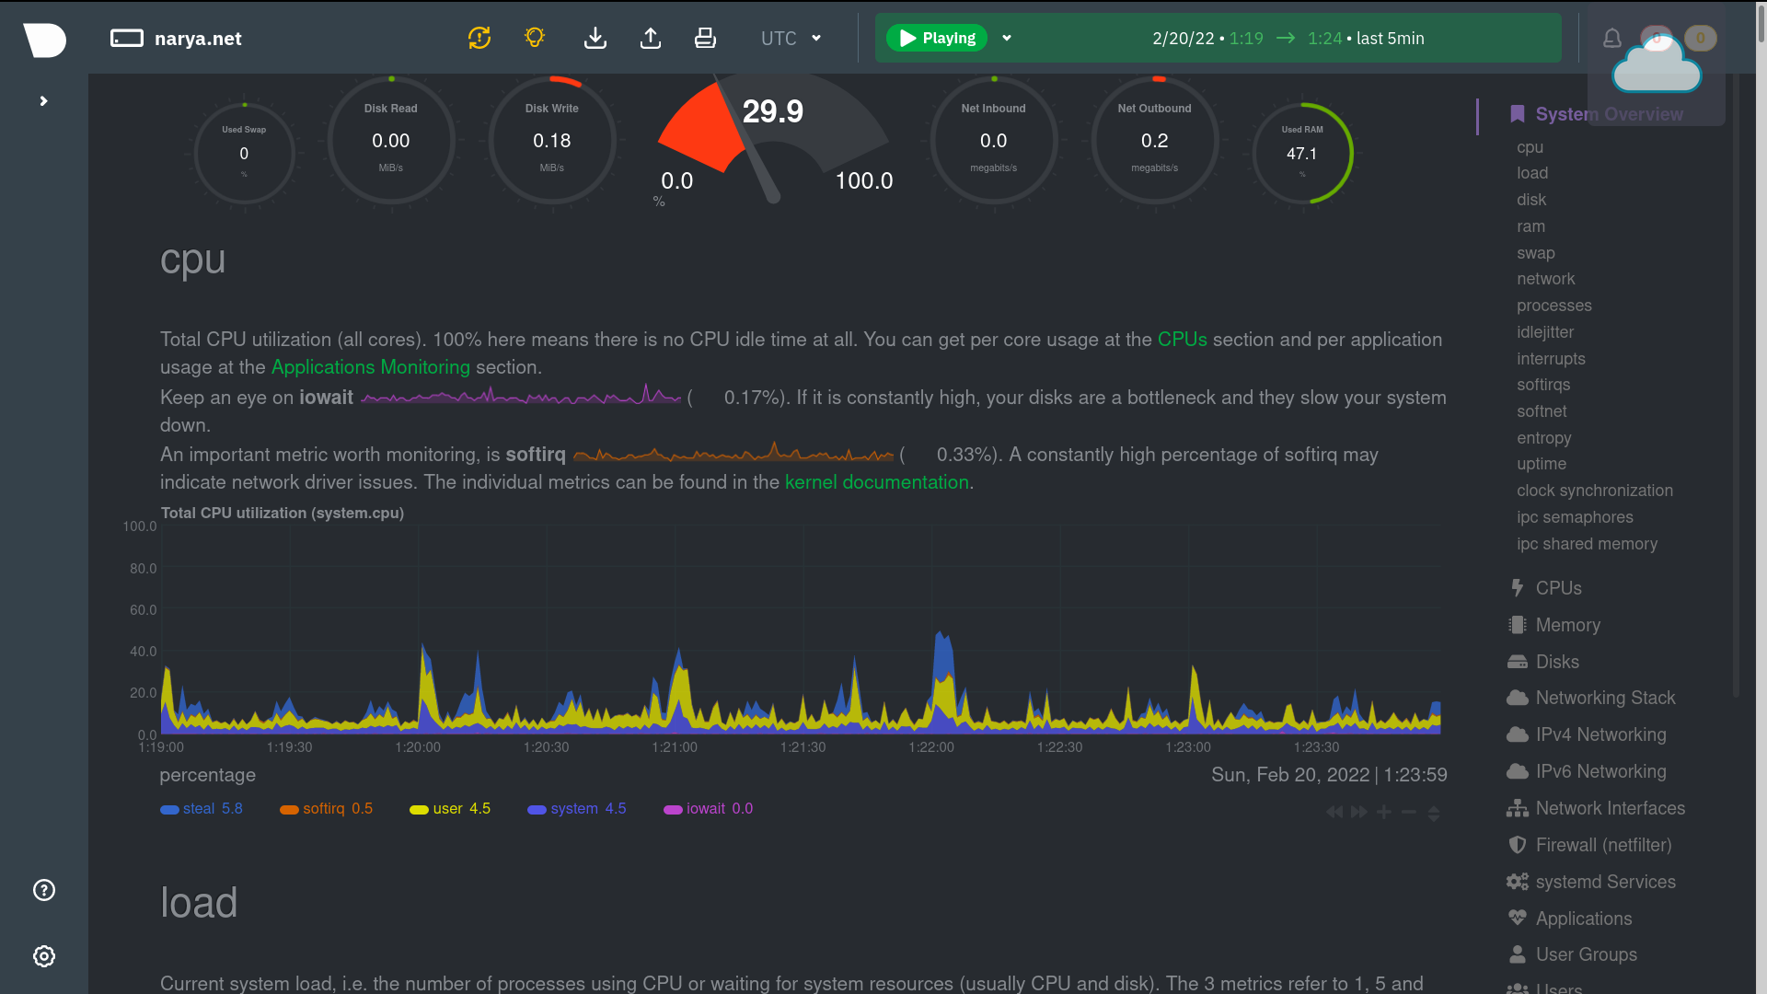The image size is (1767, 994).
Task: Click the download snapshot icon
Action: point(595,38)
